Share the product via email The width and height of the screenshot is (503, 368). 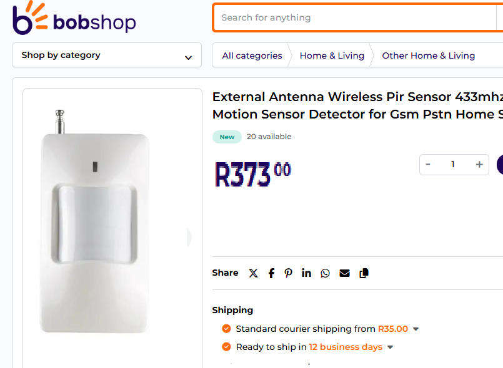pos(344,273)
